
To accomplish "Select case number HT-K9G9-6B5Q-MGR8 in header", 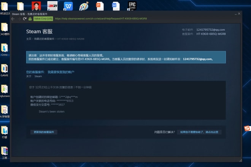I will 211,34.
